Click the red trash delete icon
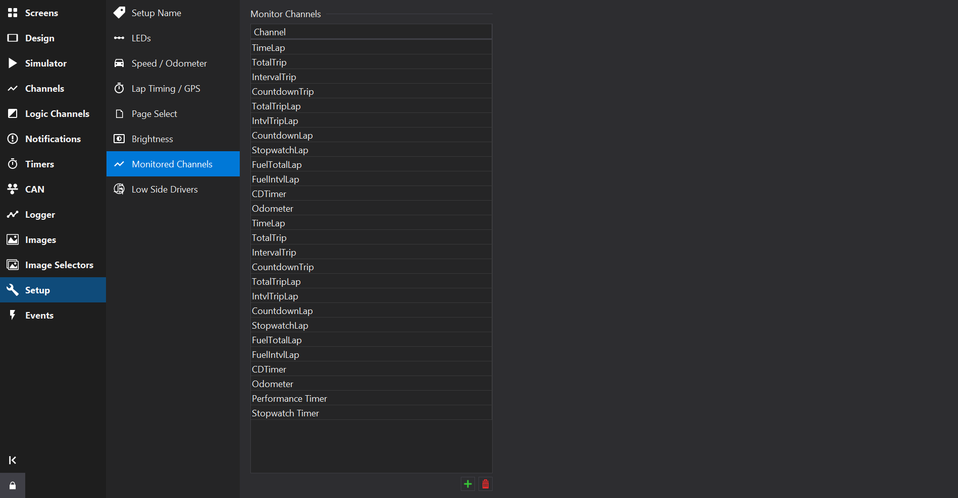Viewport: 958px width, 498px height. pos(486,484)
